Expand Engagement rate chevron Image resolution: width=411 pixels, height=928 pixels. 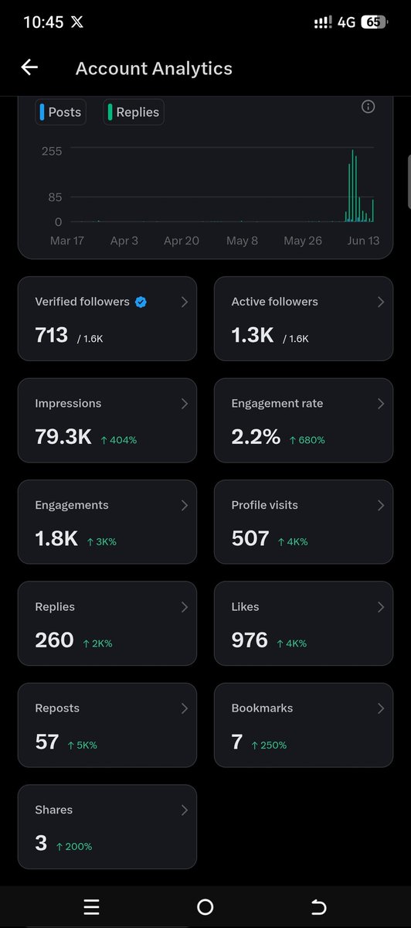(x=380, y=404)
